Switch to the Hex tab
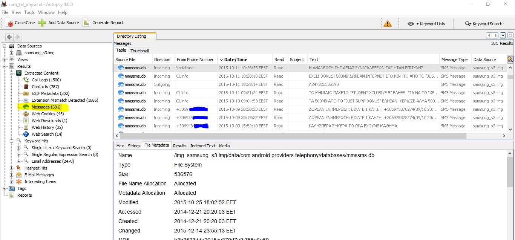This screenshot has width=515, height=240. [x=120, y=146]
